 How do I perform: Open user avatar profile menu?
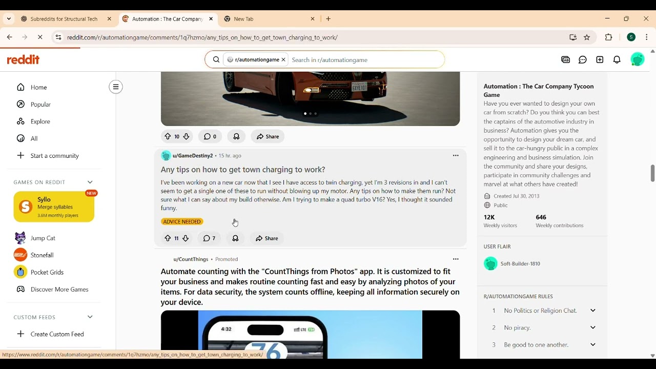(x=638, y=59)
